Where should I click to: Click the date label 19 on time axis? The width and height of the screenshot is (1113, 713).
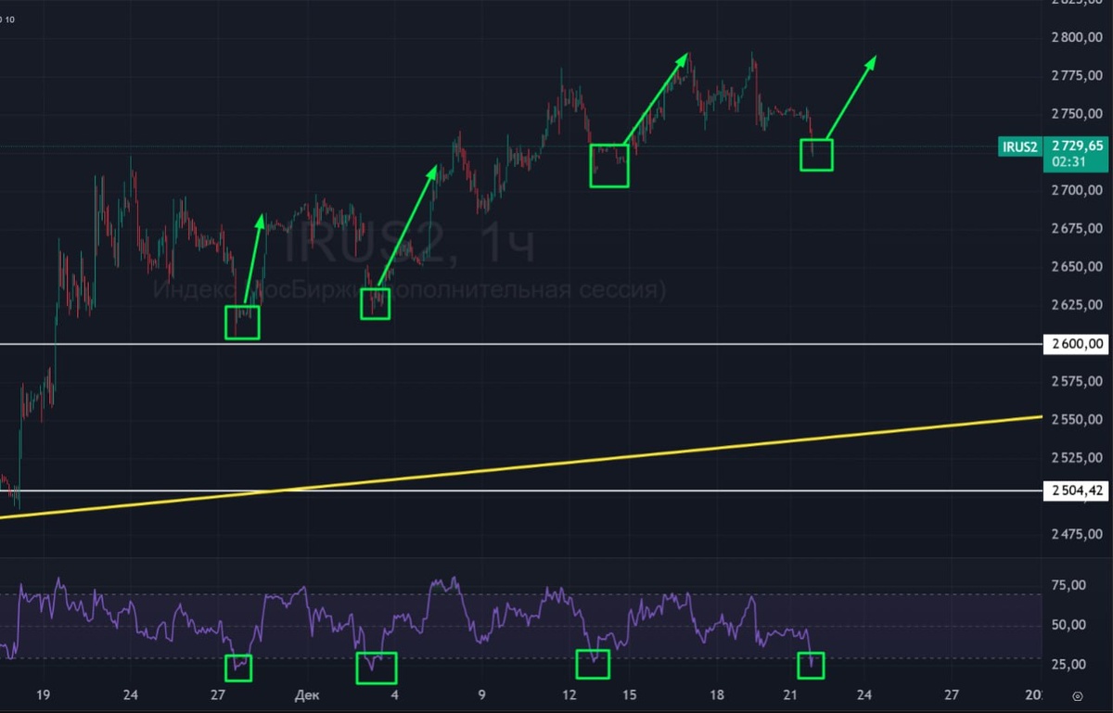tap(43, 694)
